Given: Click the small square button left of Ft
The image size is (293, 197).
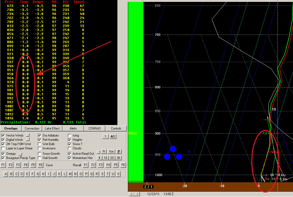Looking at the screenshot, I should (98, 152).
